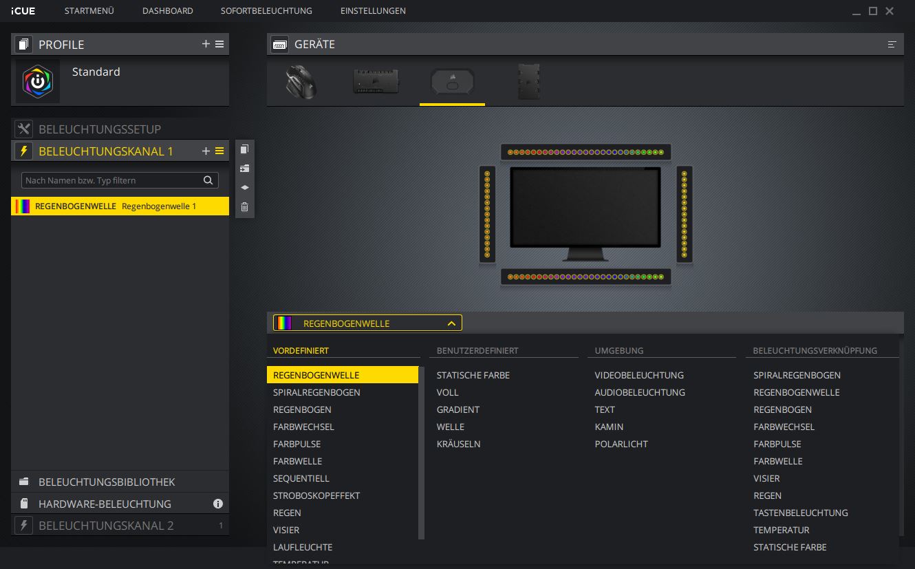The image size is (915, 569).
Task: Delete the selected lighting layer
Action: tap(244, 206)
